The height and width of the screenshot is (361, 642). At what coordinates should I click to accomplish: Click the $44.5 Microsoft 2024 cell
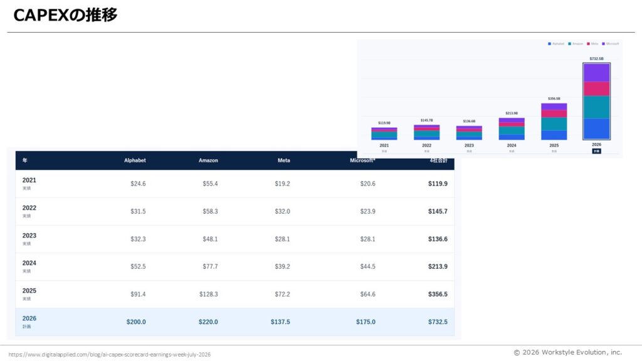(367, 266)
